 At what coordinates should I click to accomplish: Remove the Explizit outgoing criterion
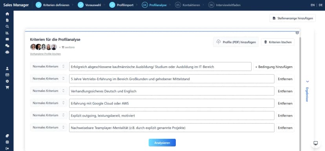click(x=285, y=116)
